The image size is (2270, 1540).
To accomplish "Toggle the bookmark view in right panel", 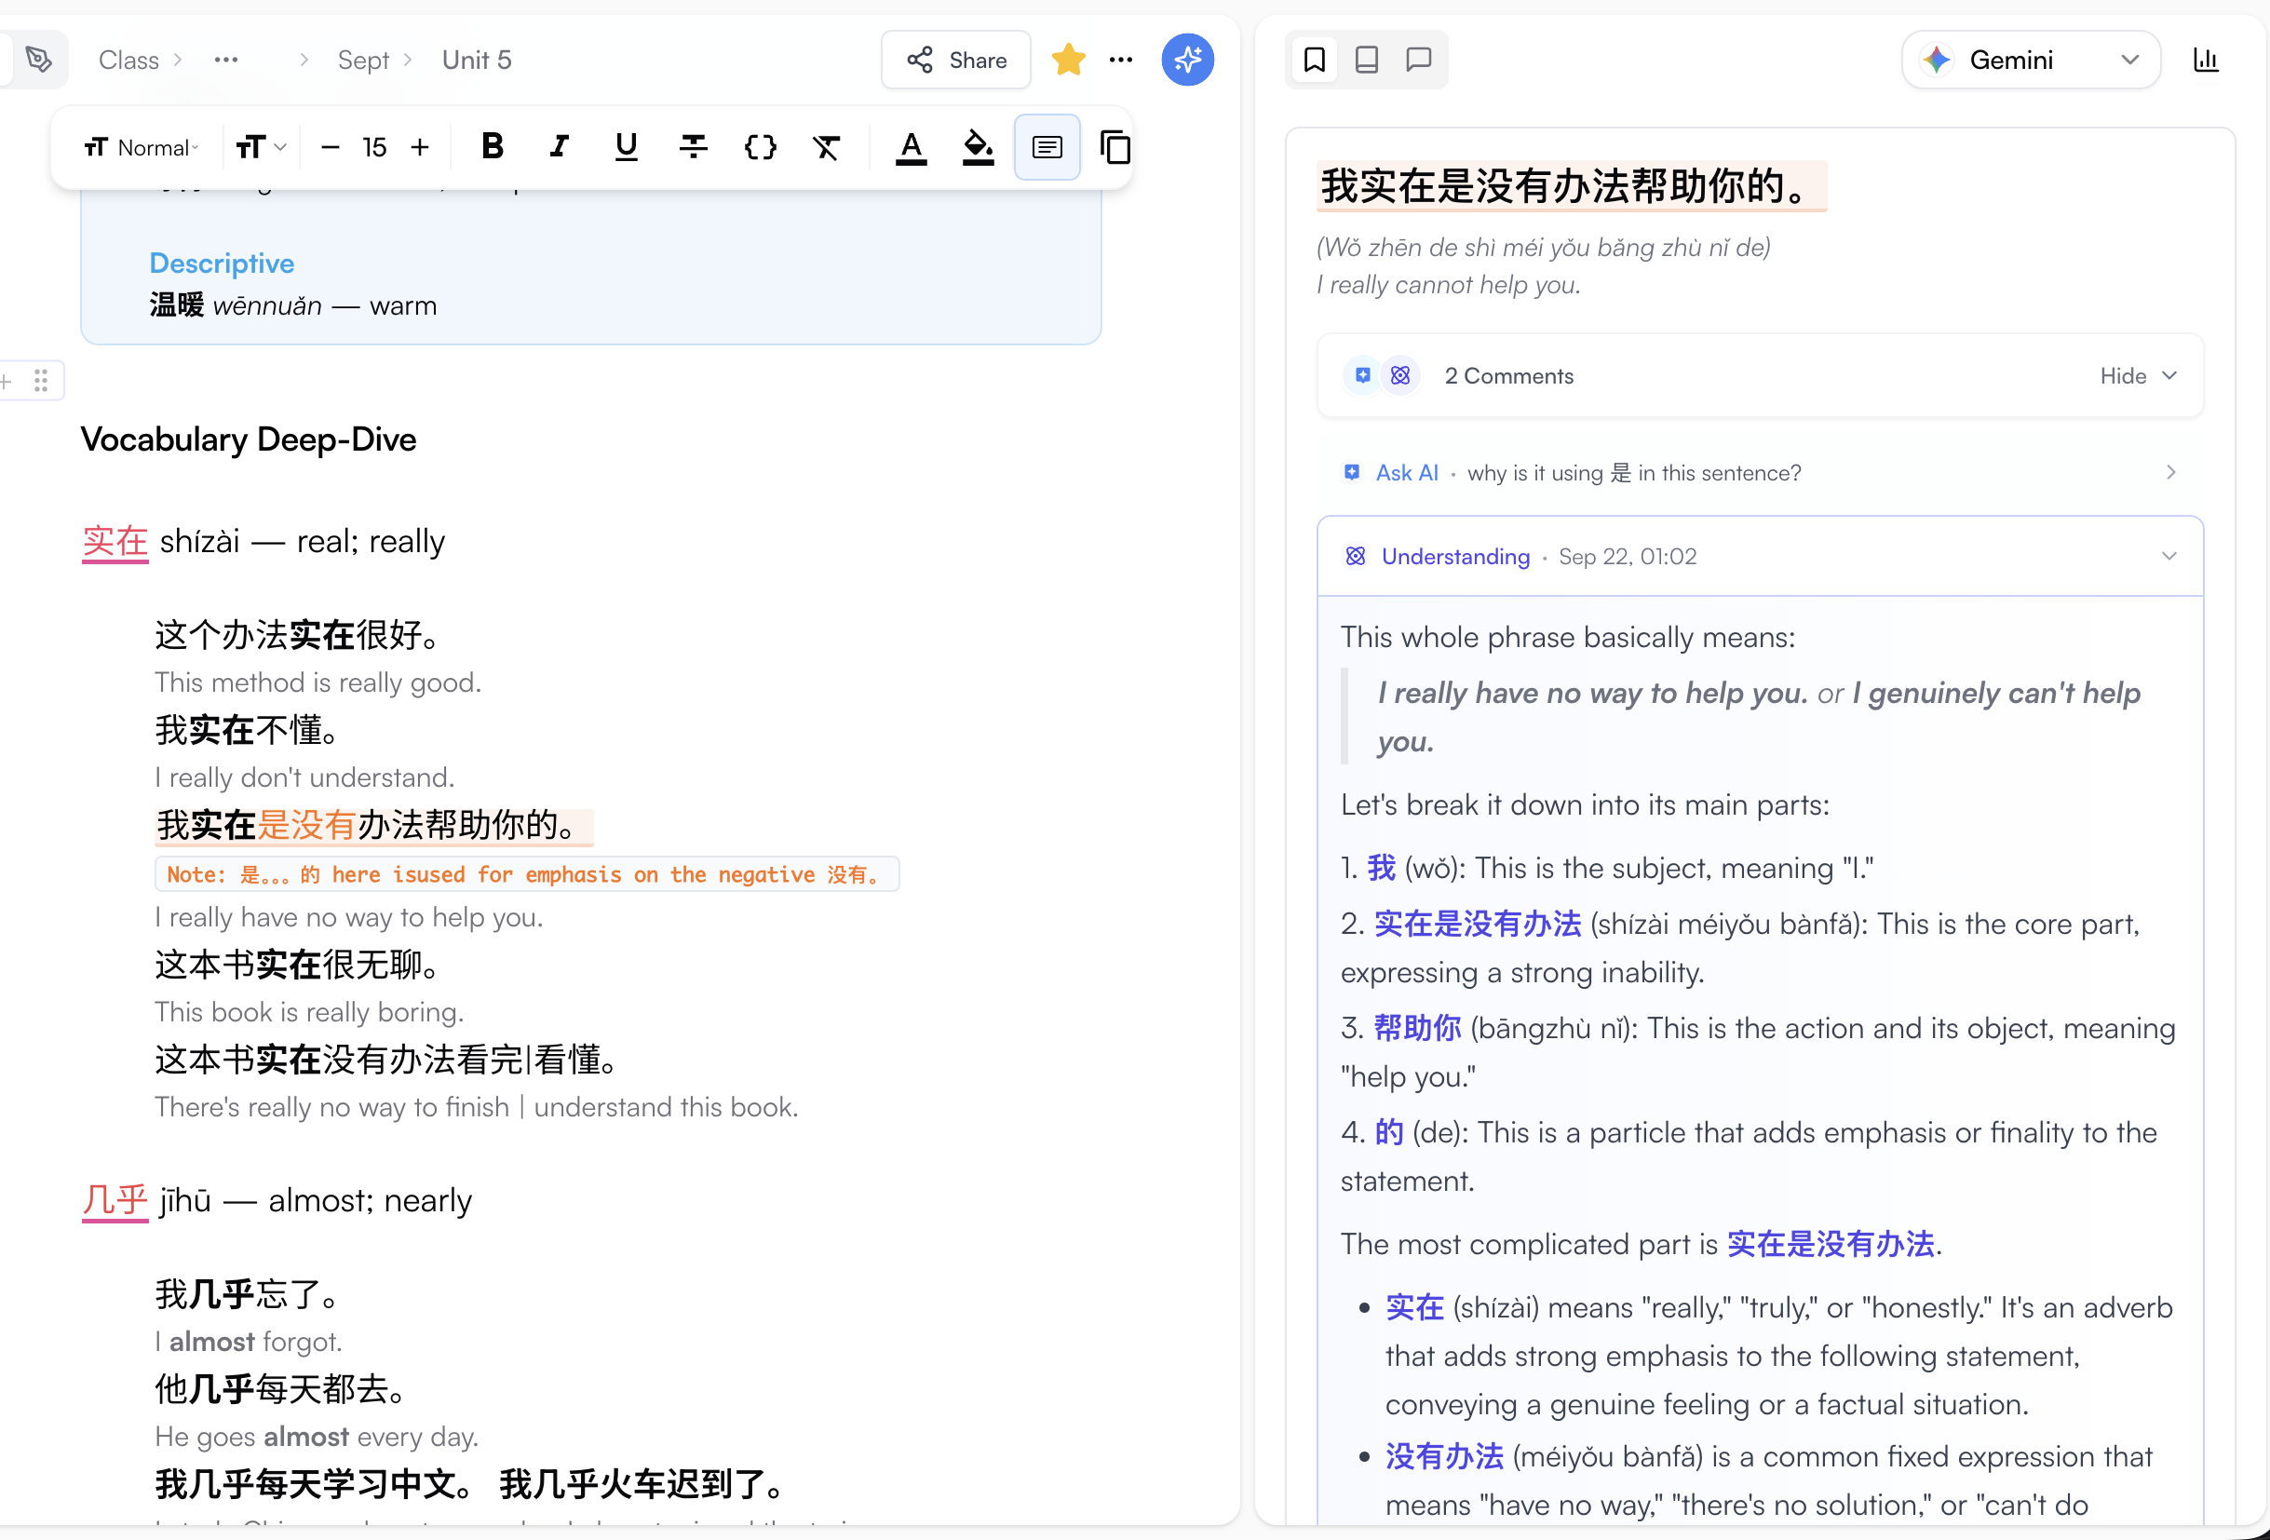I will 1314,60.
